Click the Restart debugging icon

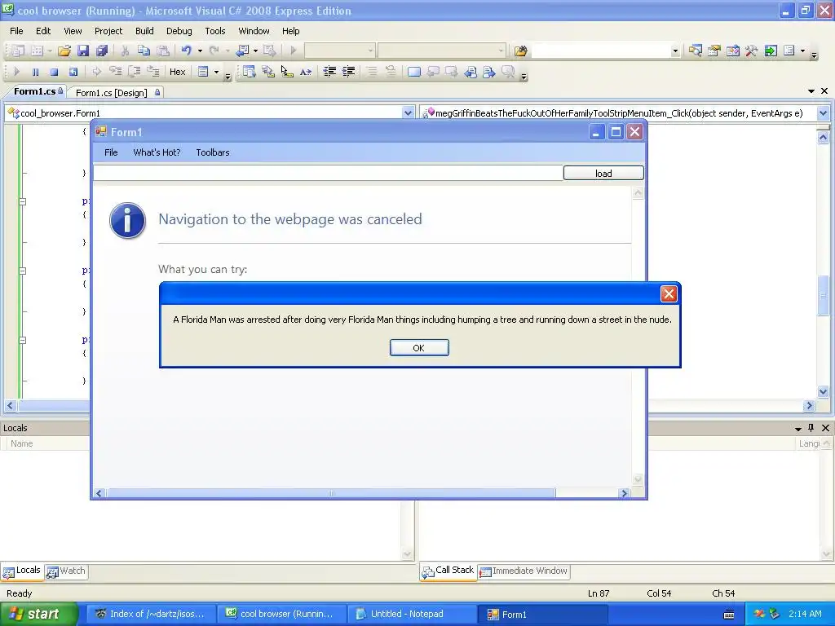73,72
